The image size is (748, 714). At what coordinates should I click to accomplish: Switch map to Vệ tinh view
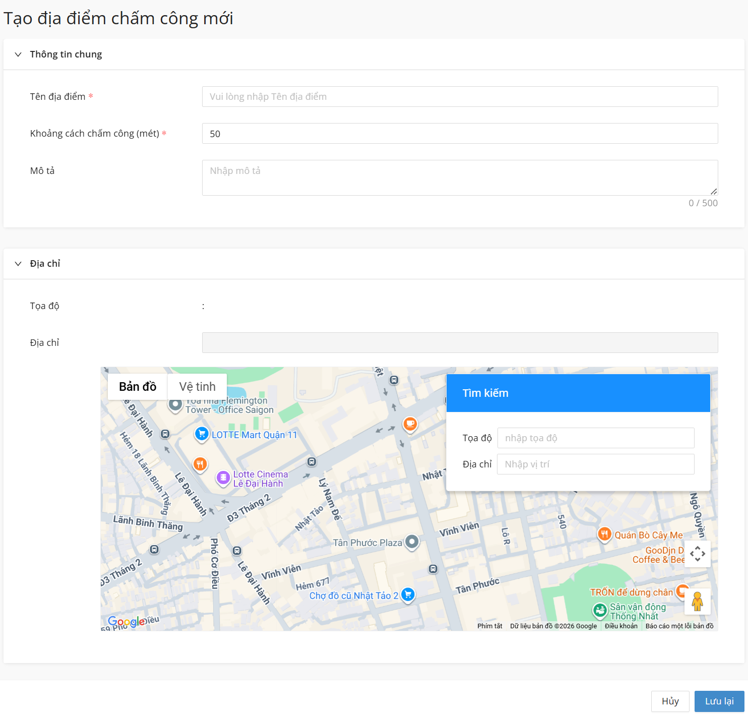197,387
